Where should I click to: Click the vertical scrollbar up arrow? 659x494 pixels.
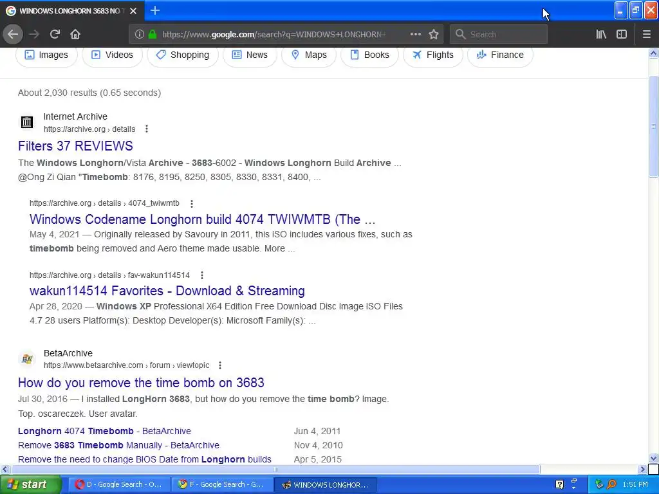pos(653,53)
